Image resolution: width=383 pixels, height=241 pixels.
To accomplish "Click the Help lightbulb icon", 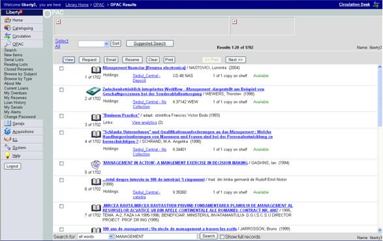I will click(x=8, y=155).
